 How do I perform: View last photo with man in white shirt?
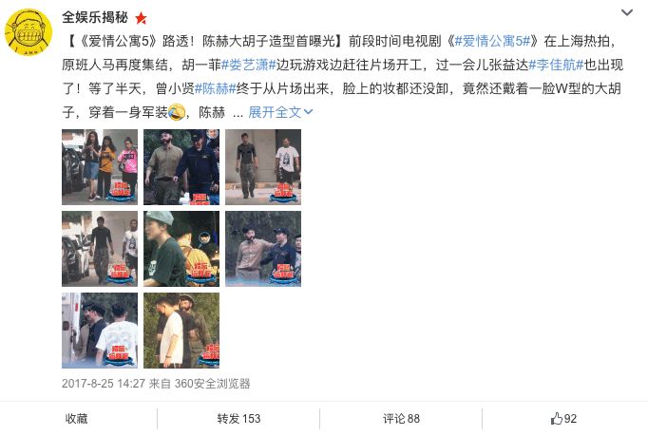pos(181,331)
